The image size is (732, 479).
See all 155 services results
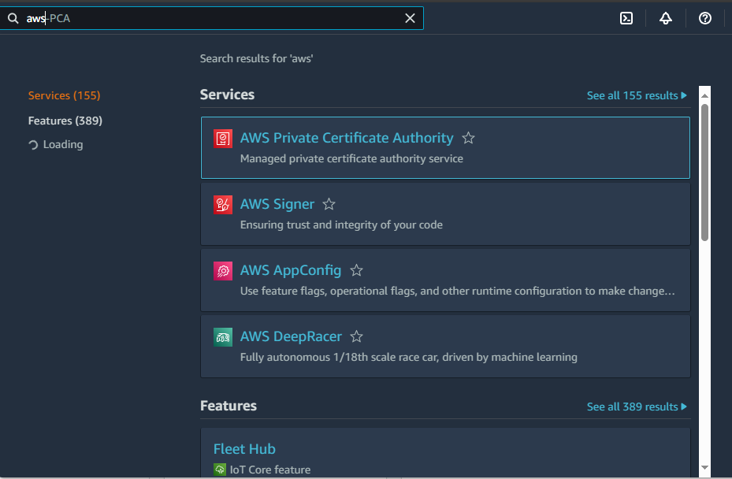(x=637, y=95)
